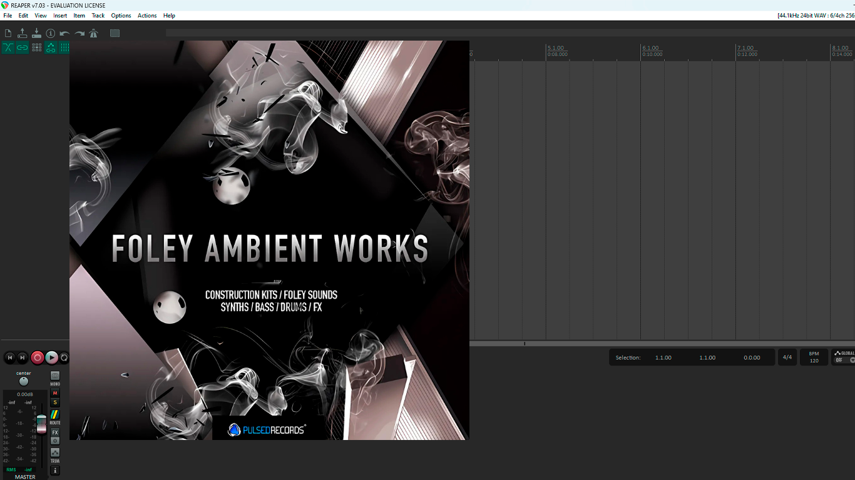
Task: Click the Play button
Action: 52,357
